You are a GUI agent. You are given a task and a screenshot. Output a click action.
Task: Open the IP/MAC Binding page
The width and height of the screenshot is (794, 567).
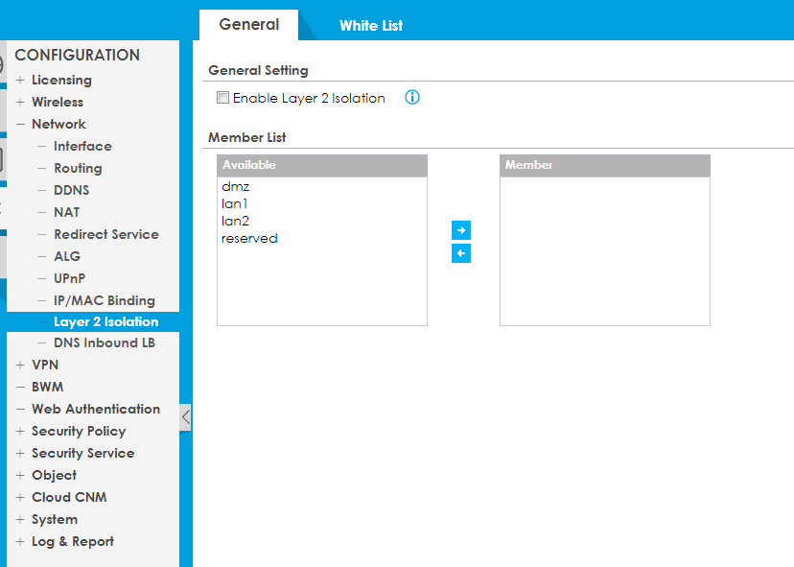coord(104,300)
